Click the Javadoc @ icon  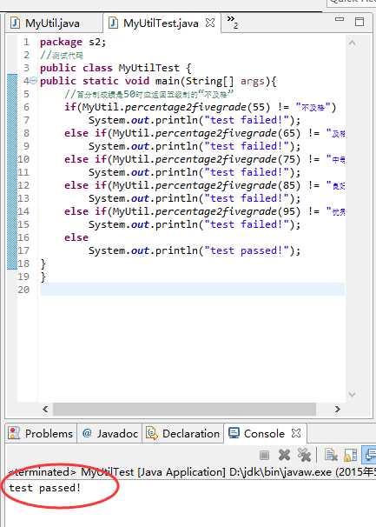87,433
